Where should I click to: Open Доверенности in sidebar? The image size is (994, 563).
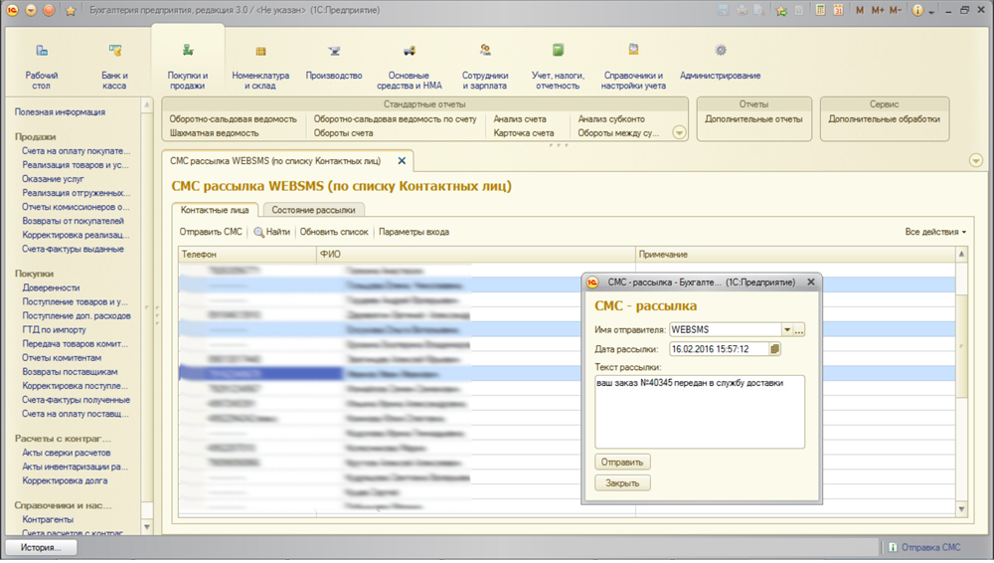pyautogui.click(x=51, y=287)
